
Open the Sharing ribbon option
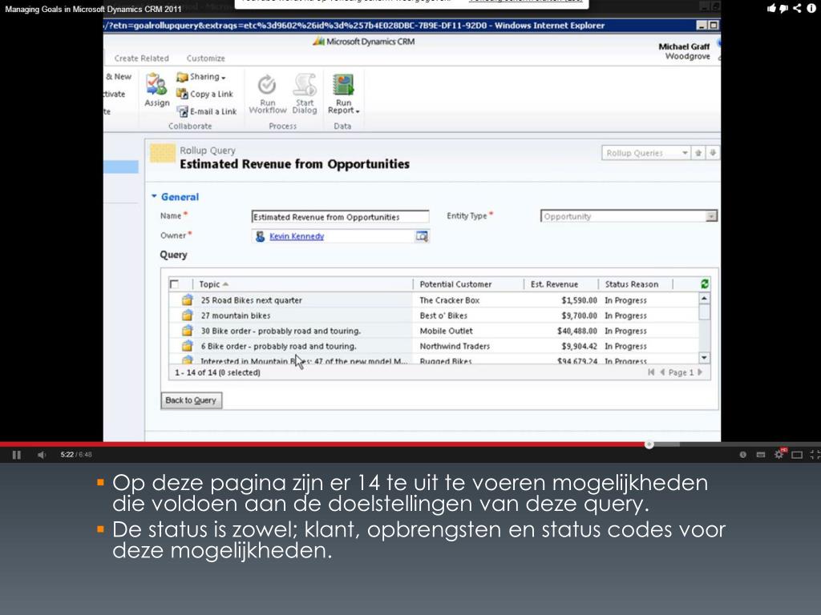tap(201, 77)
